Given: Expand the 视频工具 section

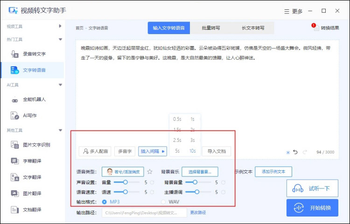Looking at the screenshot, I should [60, 26].
